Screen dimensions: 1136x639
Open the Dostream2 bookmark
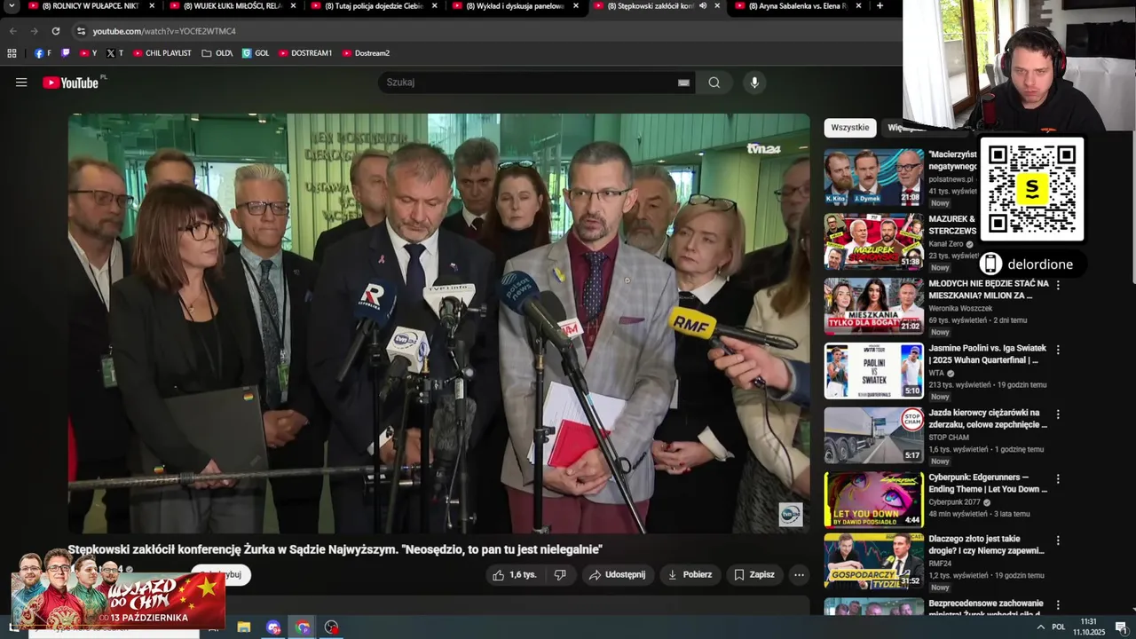[366, 53]
